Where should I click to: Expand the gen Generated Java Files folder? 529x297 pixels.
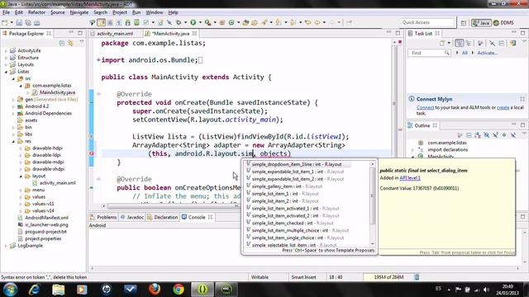[13, 99]
